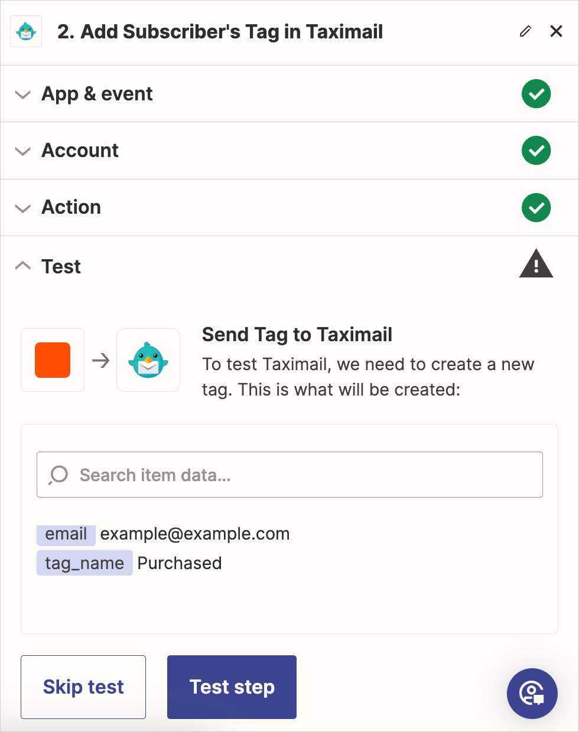
Task: Collapse the Test section chevron
Action: coord(23,266)
